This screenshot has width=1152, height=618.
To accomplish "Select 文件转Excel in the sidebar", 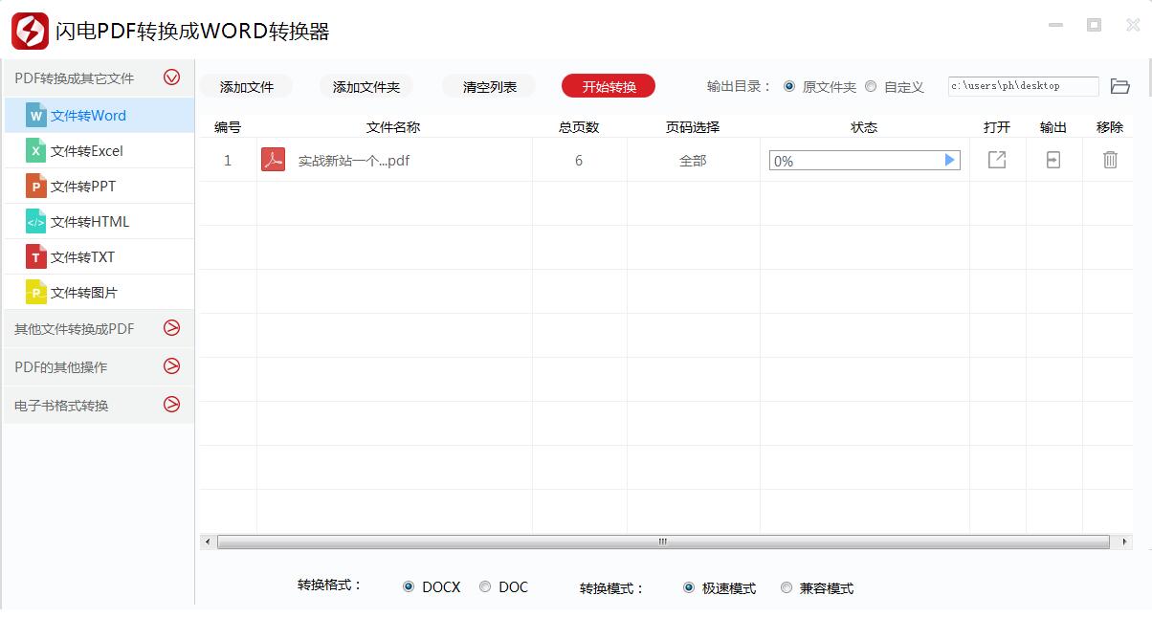I will (x=86, y=150).
